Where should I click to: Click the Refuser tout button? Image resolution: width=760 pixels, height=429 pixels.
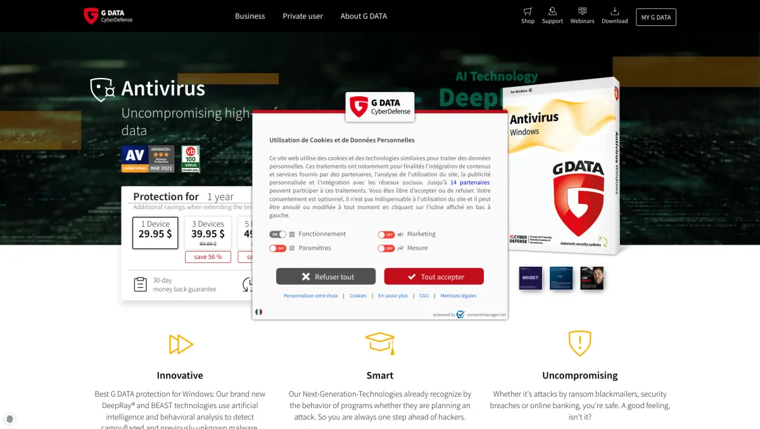[x=326, y=276]
